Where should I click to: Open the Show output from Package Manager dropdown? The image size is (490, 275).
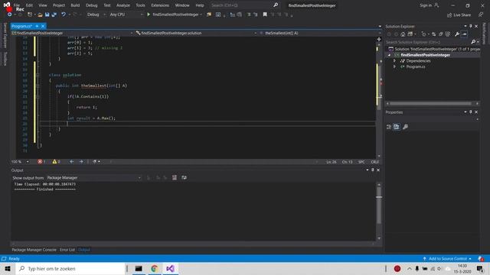coord(93,178)
